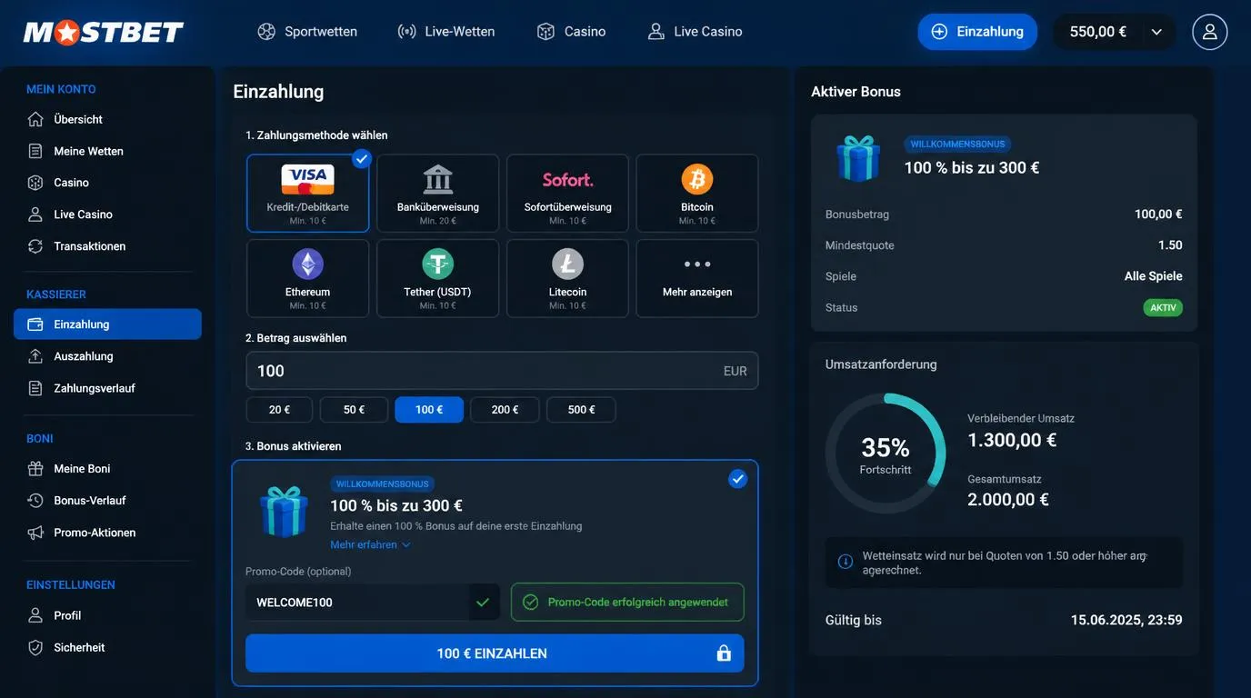
Task: Choose Litecoin payment method
Action: [567, 278]
